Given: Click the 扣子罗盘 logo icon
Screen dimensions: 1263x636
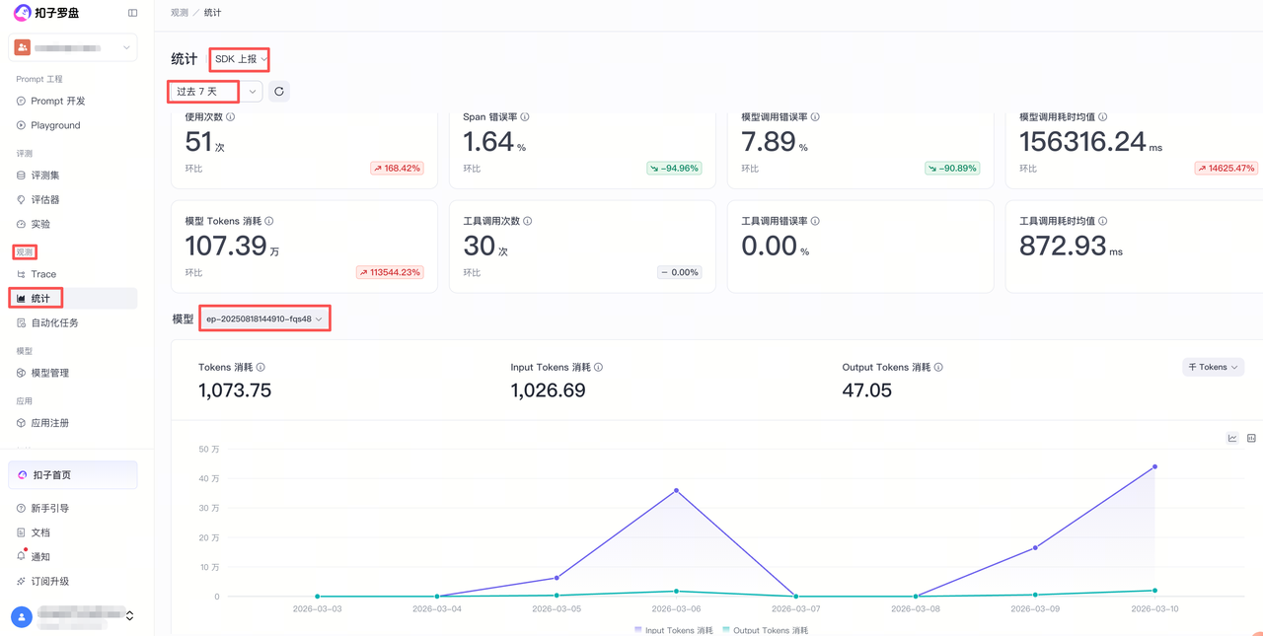Looking at the screenshot, I should pyautogui.click(x=22, y=13).
